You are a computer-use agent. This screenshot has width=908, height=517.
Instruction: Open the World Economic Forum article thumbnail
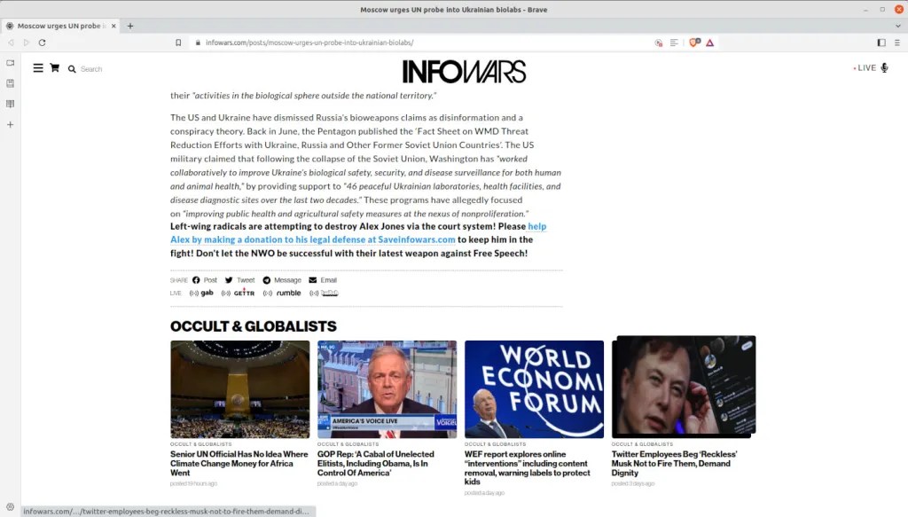click(534, 389)
